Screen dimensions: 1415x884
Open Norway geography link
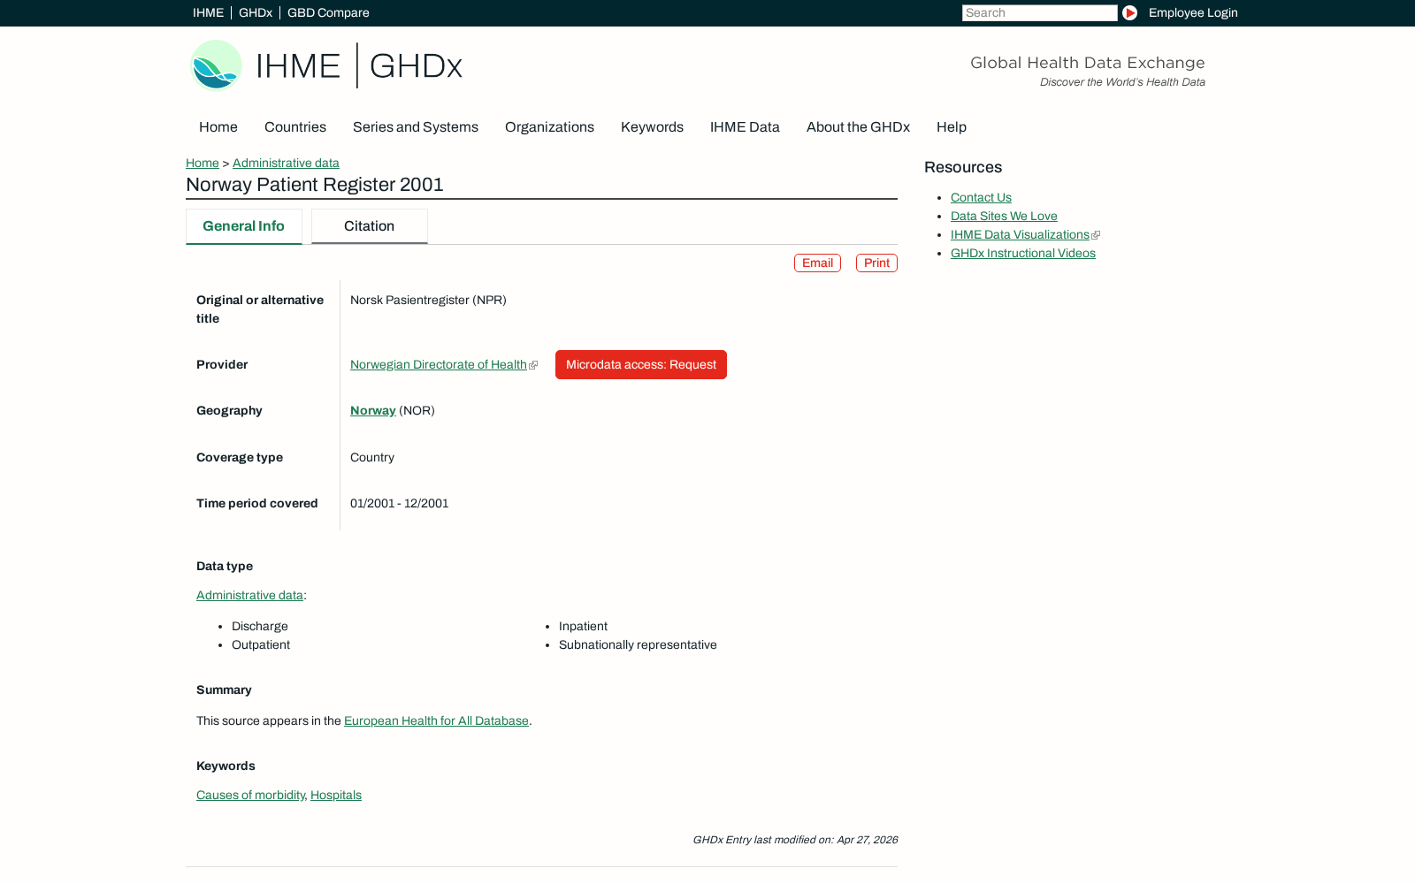[x=373, y=411]
